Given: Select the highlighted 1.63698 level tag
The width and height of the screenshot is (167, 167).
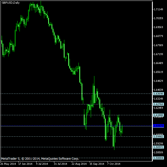Looking at the screenshot, I should 158,94.
